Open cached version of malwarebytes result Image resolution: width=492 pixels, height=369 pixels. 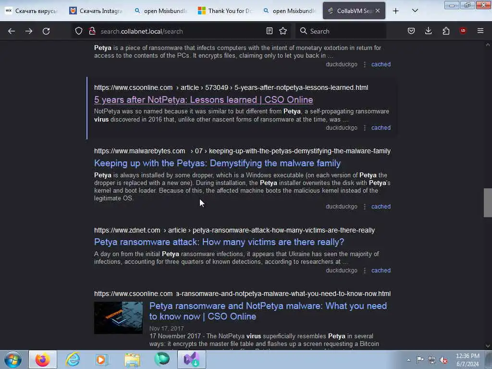[x=381, y=207]
